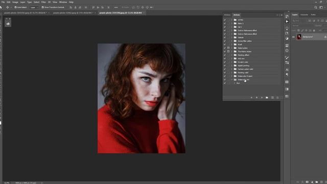The height and width of the screenshot is (184, 327).
Task: Toggle checkmark for The Matrix Action set
Action: (225, 52)
